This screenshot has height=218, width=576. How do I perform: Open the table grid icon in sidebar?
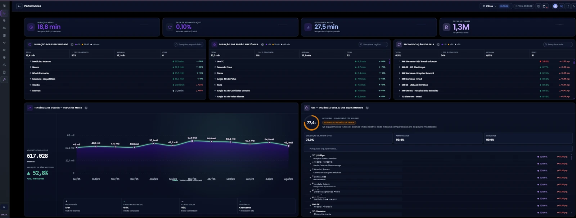[4, 35]
